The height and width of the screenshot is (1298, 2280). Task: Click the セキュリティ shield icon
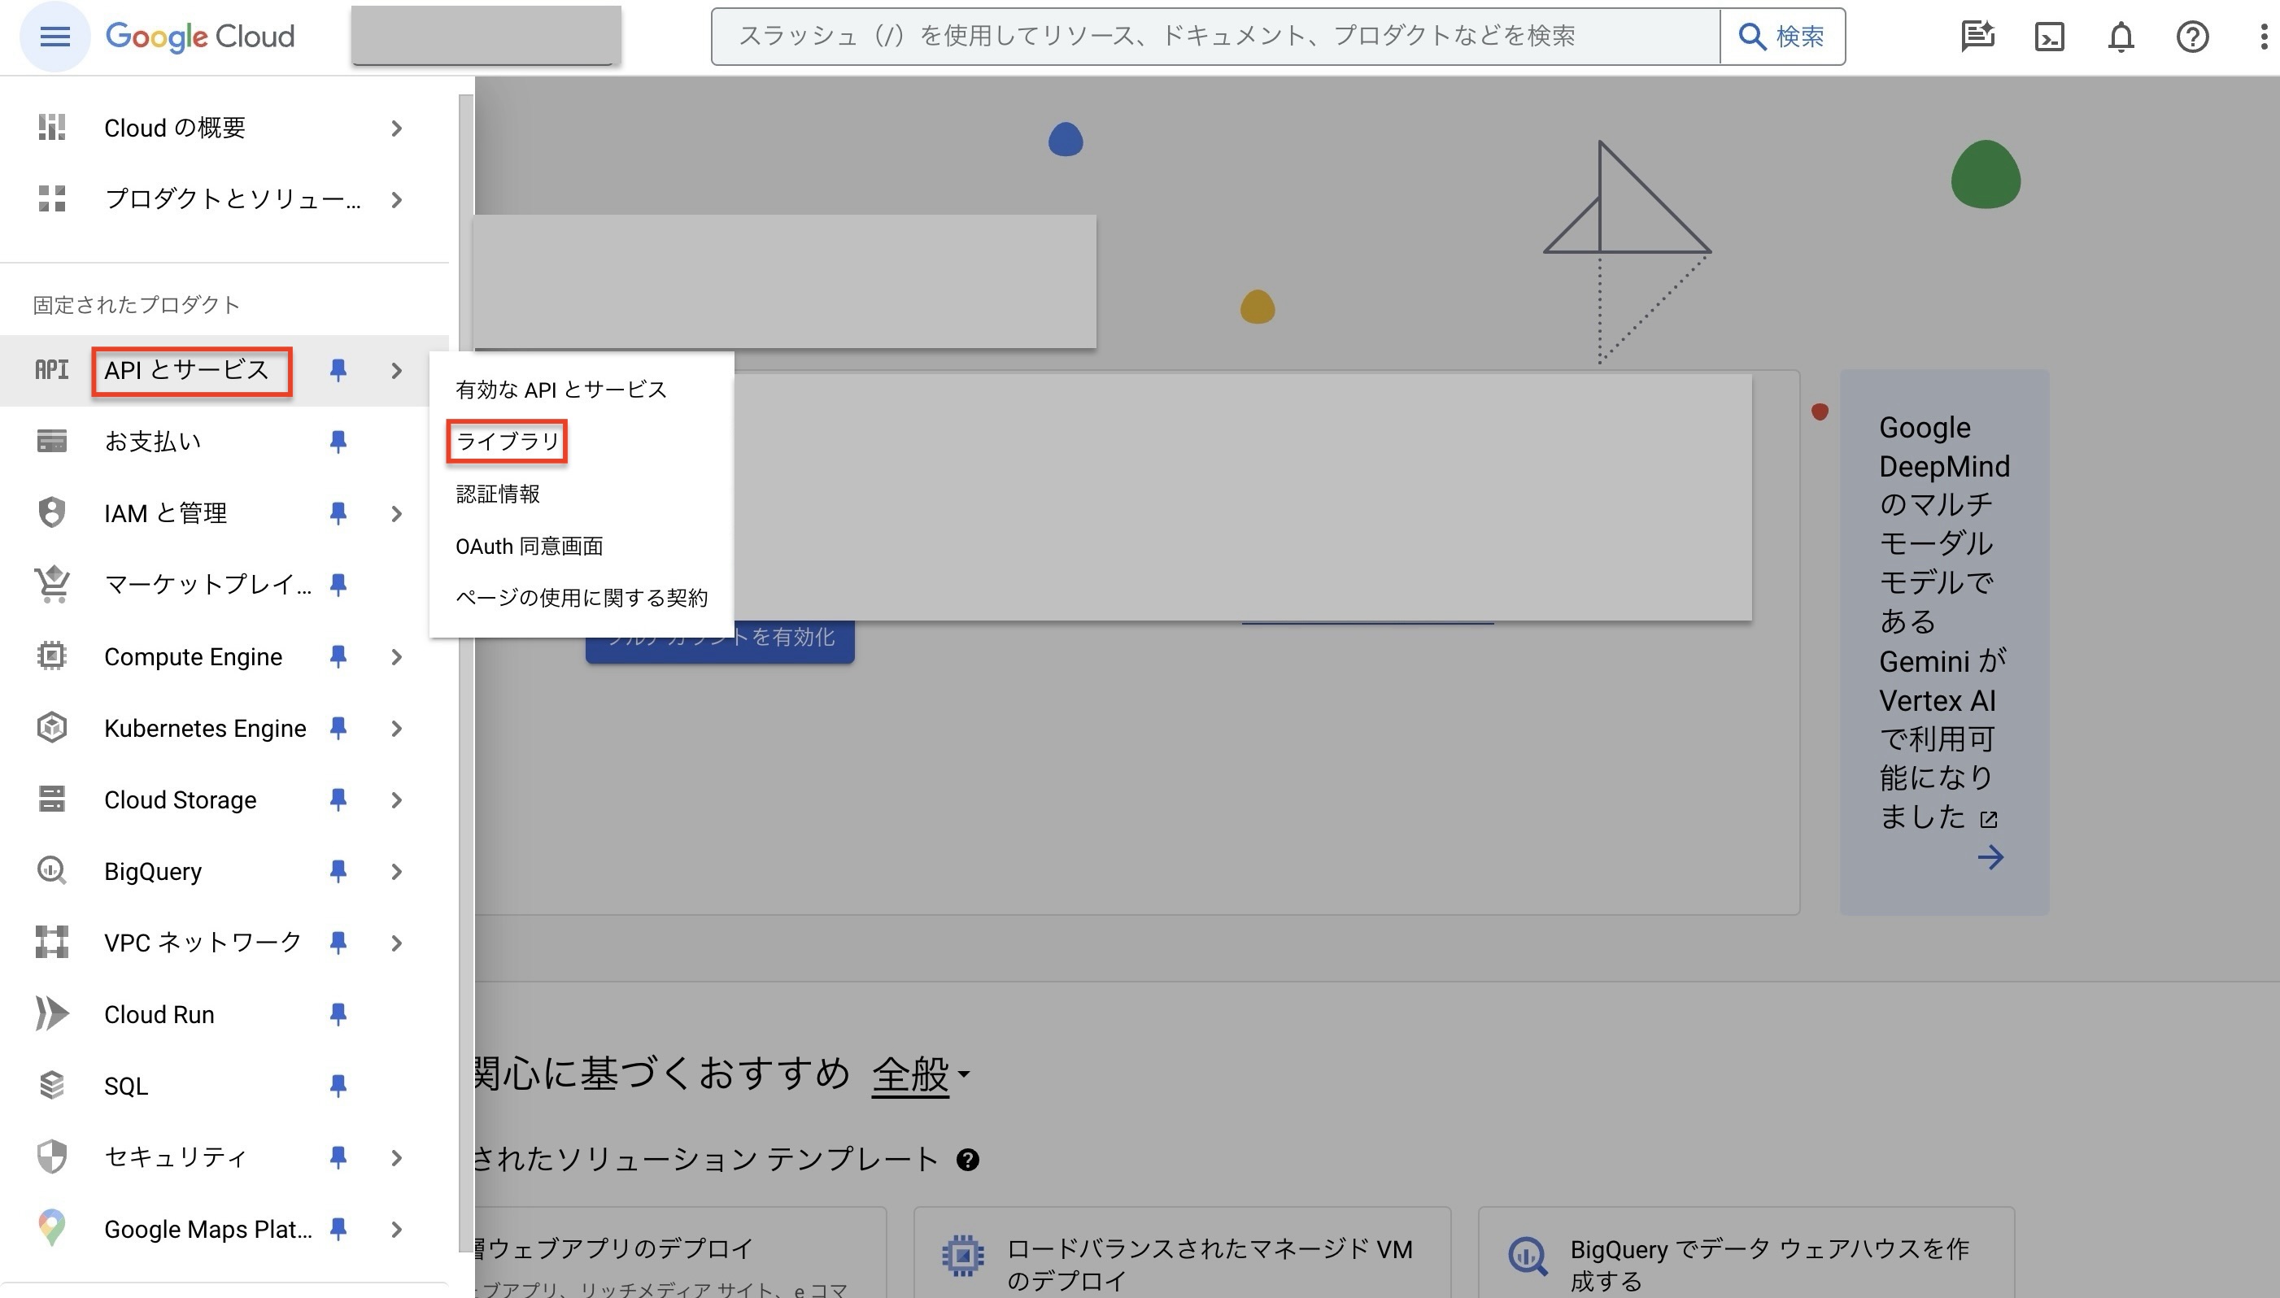pos(52,1157)
